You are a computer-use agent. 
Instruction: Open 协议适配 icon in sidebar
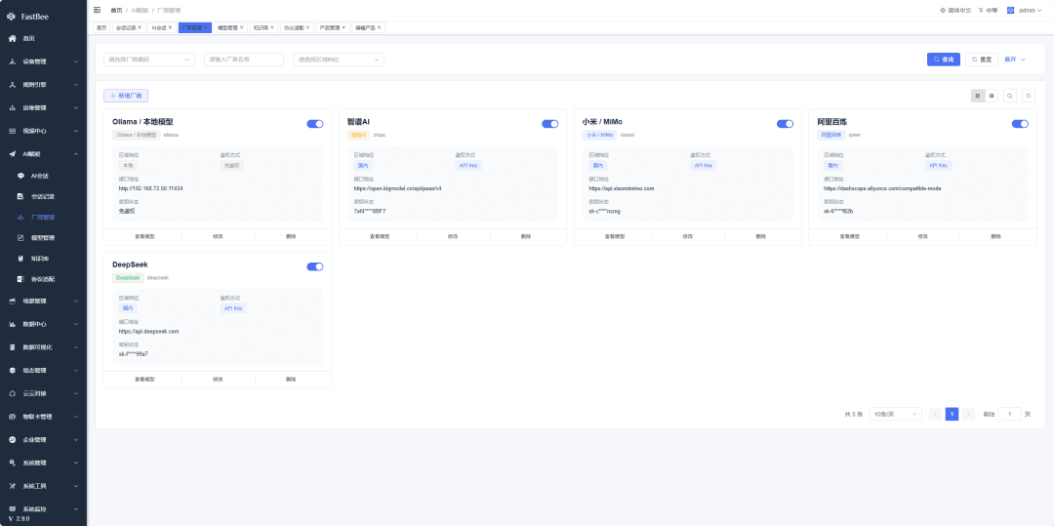point(20,279)
